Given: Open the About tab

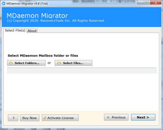Looking at the screenshot, I should click(32, 31).
